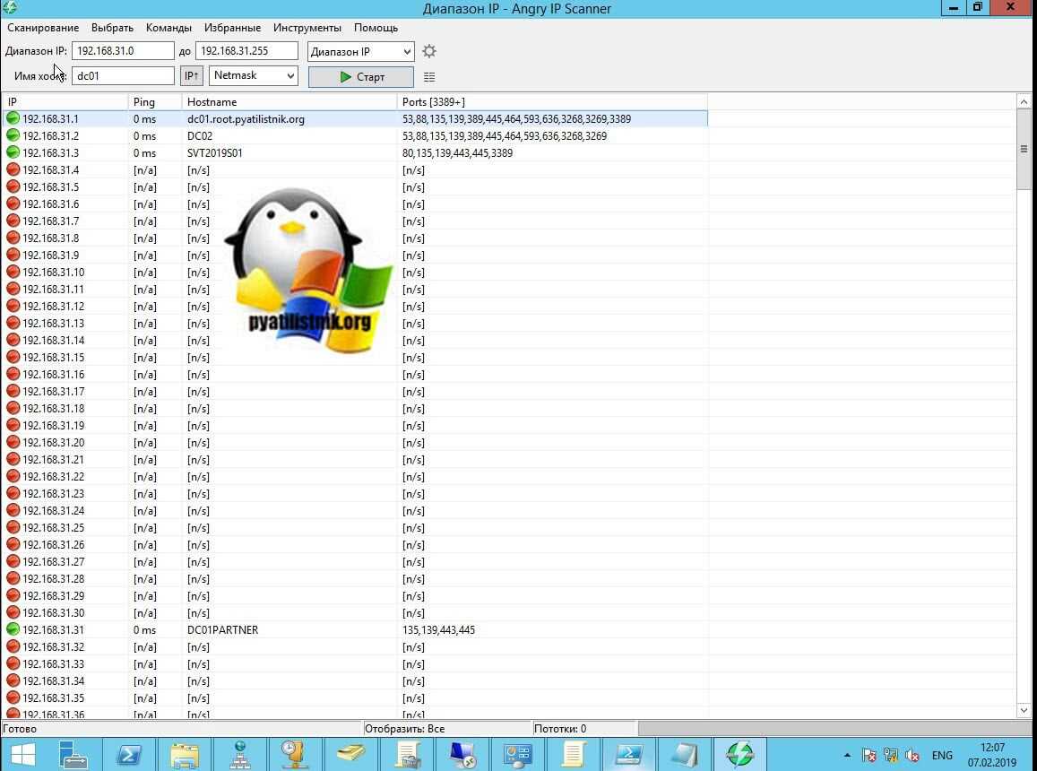Click red status icon for 192.168.31.4
1037x771 pixels.
13,170
